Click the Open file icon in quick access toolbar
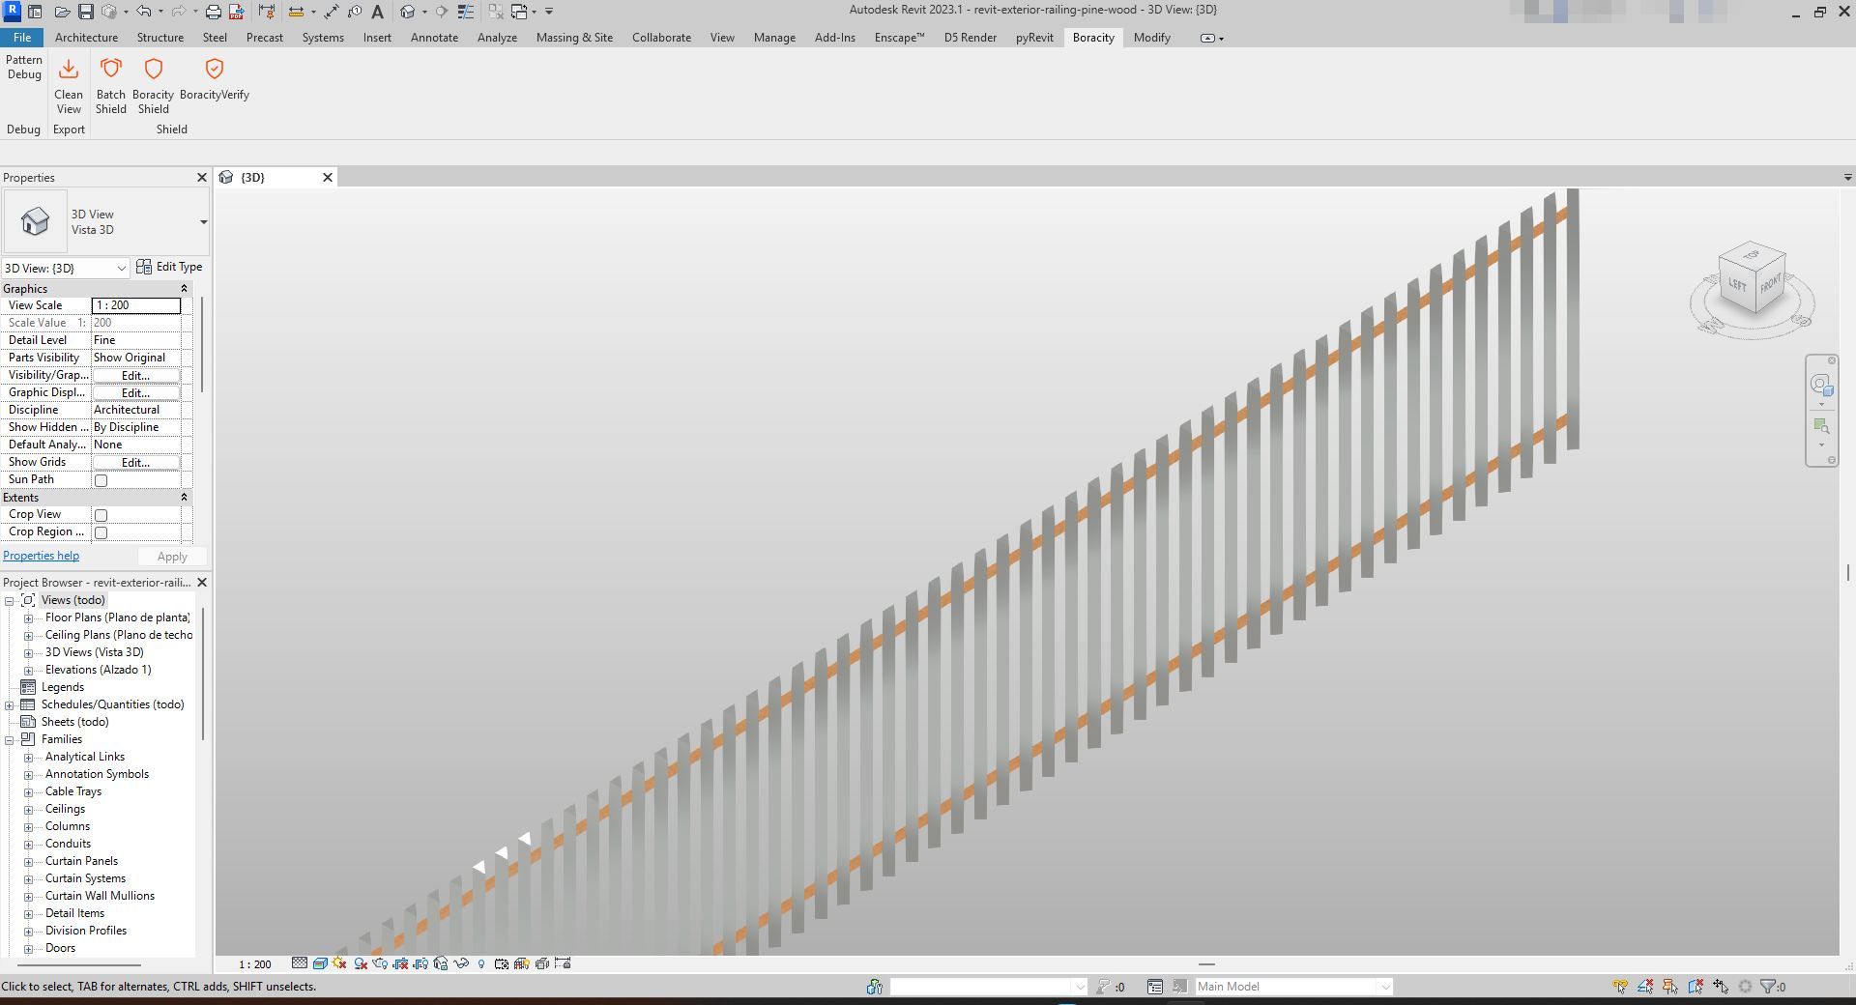Viewport: 1856px width, 1005px height. pyautogui.click(x=63, y=12)
